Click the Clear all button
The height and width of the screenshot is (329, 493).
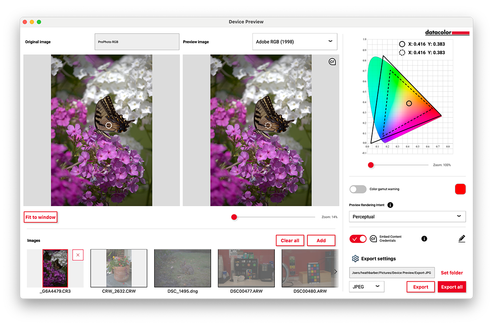tap(290, 241)
